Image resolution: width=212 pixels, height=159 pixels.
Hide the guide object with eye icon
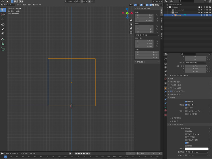point(204,15)
